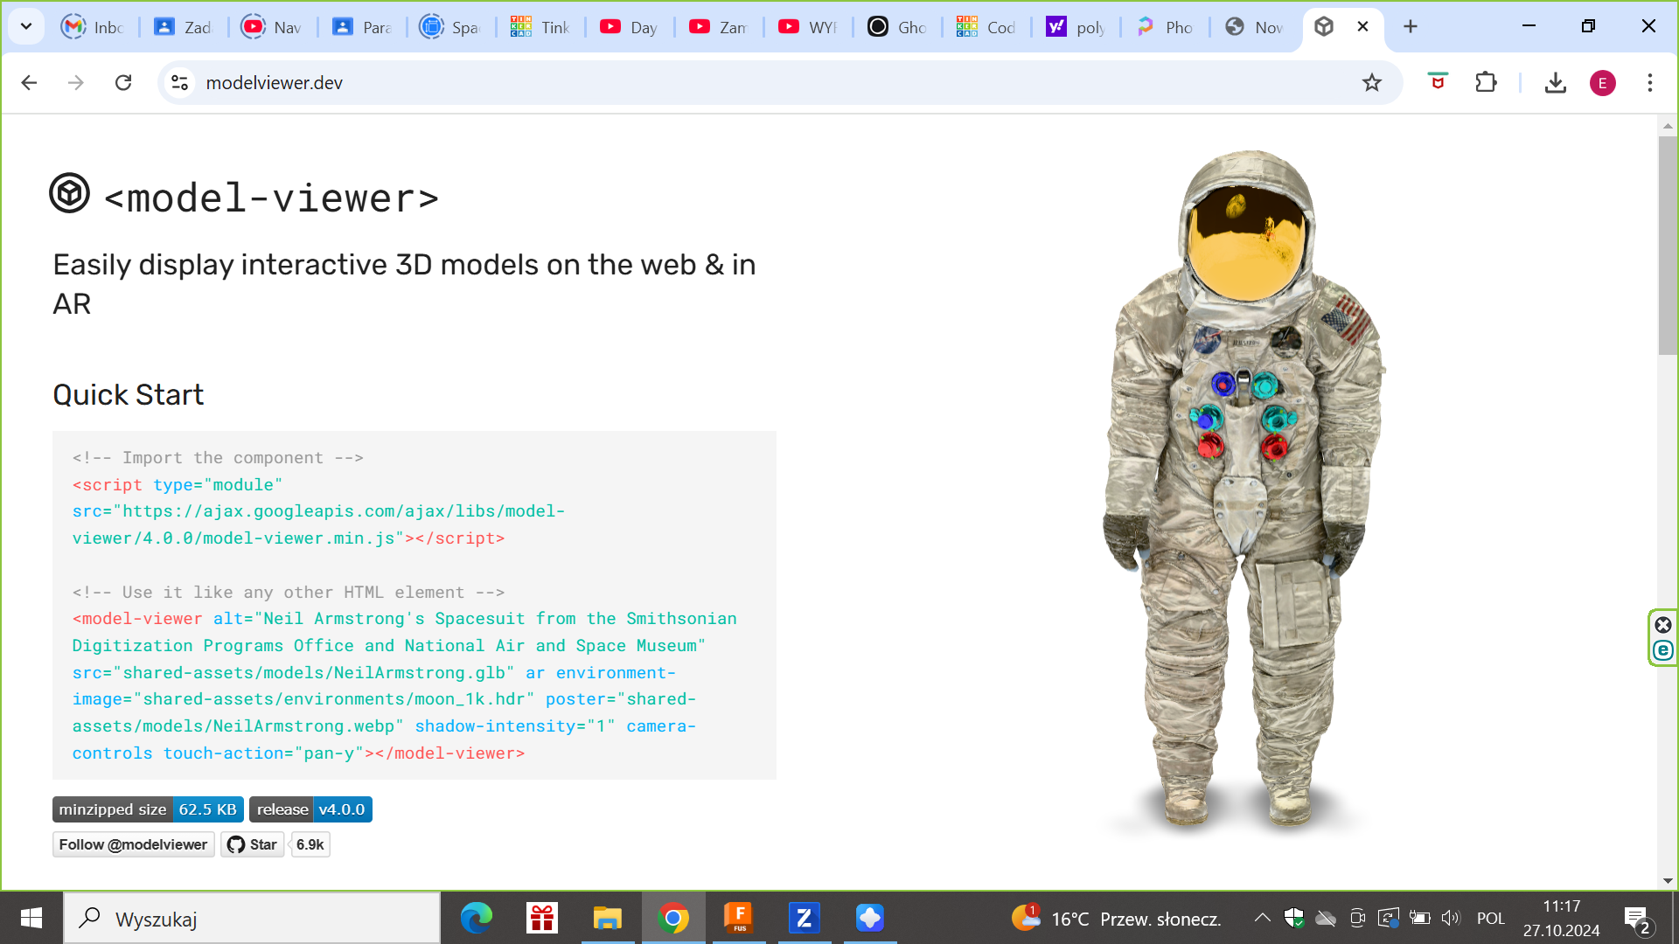Click the 6.9k stargazers count
1679x944 pixels.
310,844
